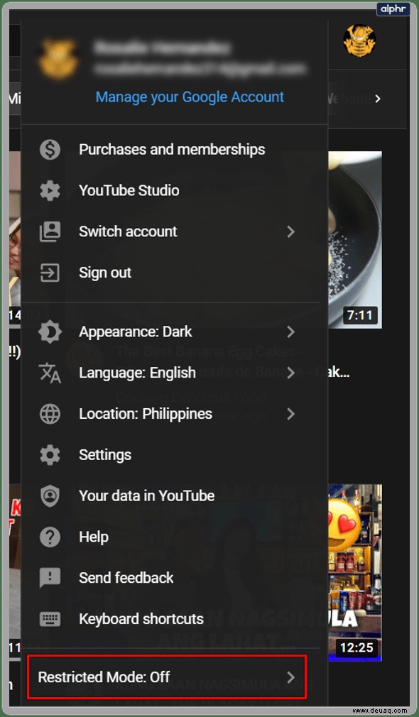419x717 pixels.
Task: Click the Restricted Mode: Off label
Action: pos(104,677)
